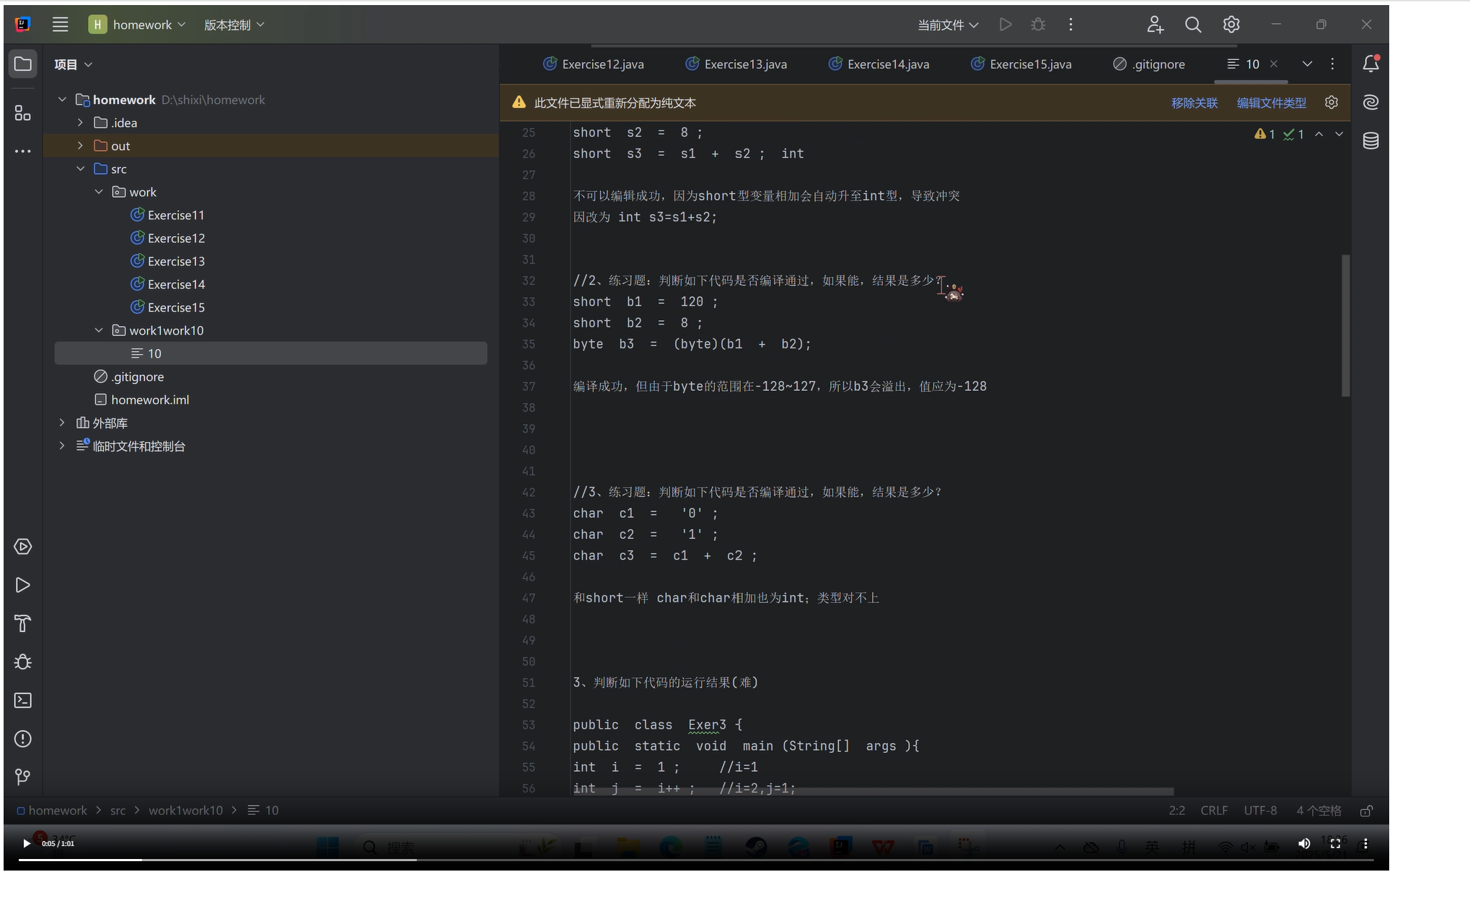Screen dimensions: 1470x903
Task: Click the video progress bar
Action: tap(692, 860)
